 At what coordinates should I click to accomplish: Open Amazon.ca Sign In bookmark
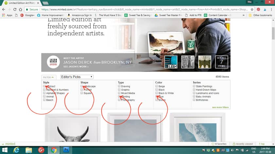pyautogui.click(x=80, y=15)
